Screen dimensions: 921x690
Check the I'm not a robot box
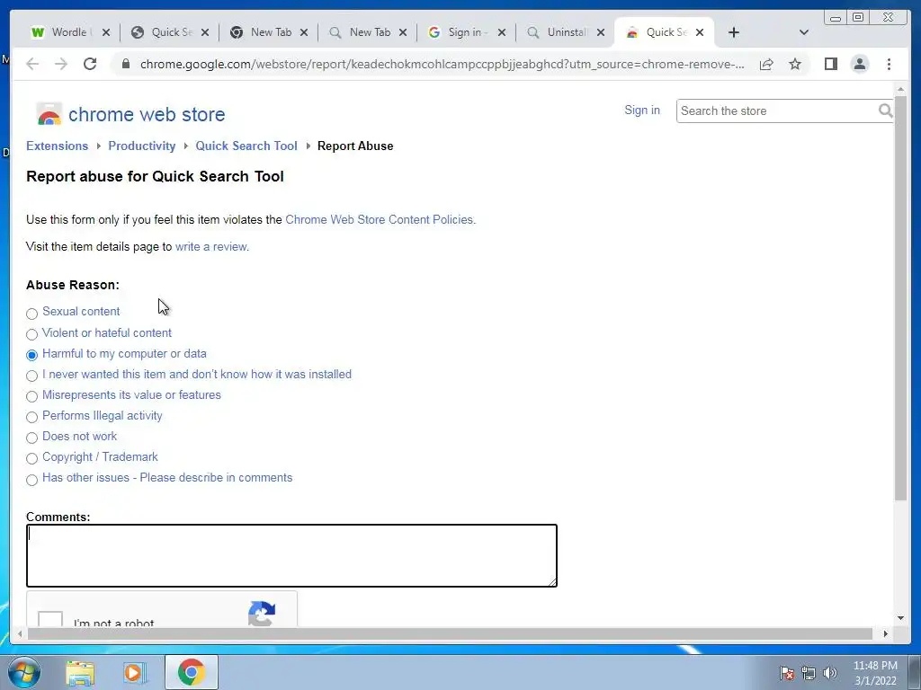click(50, 619)
